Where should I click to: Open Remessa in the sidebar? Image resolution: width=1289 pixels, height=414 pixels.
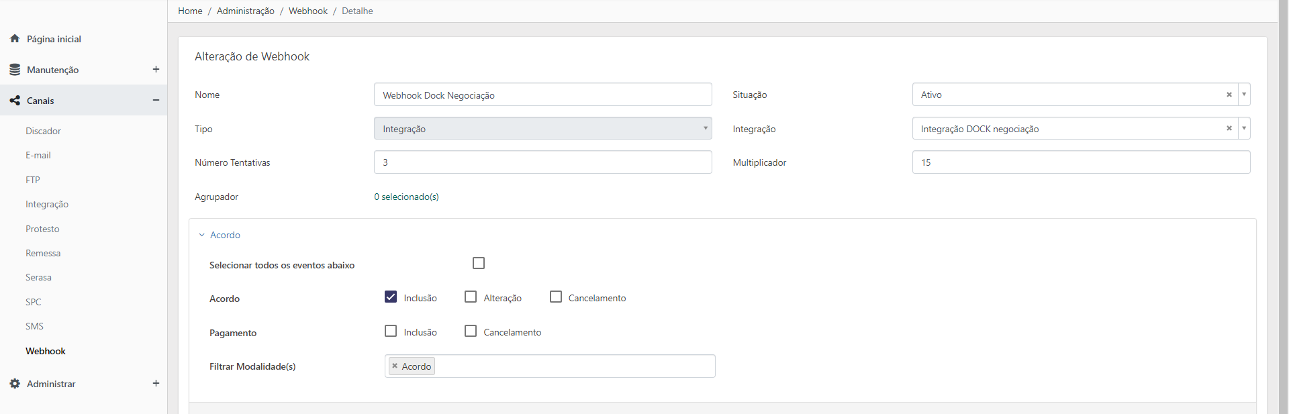pos(43,253)
